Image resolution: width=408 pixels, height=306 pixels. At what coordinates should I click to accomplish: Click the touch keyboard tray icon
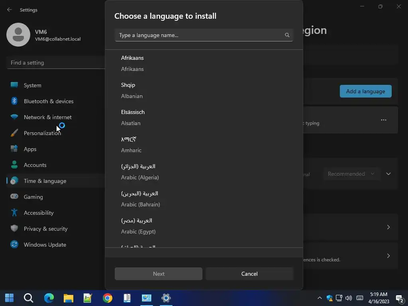[360, 298]
